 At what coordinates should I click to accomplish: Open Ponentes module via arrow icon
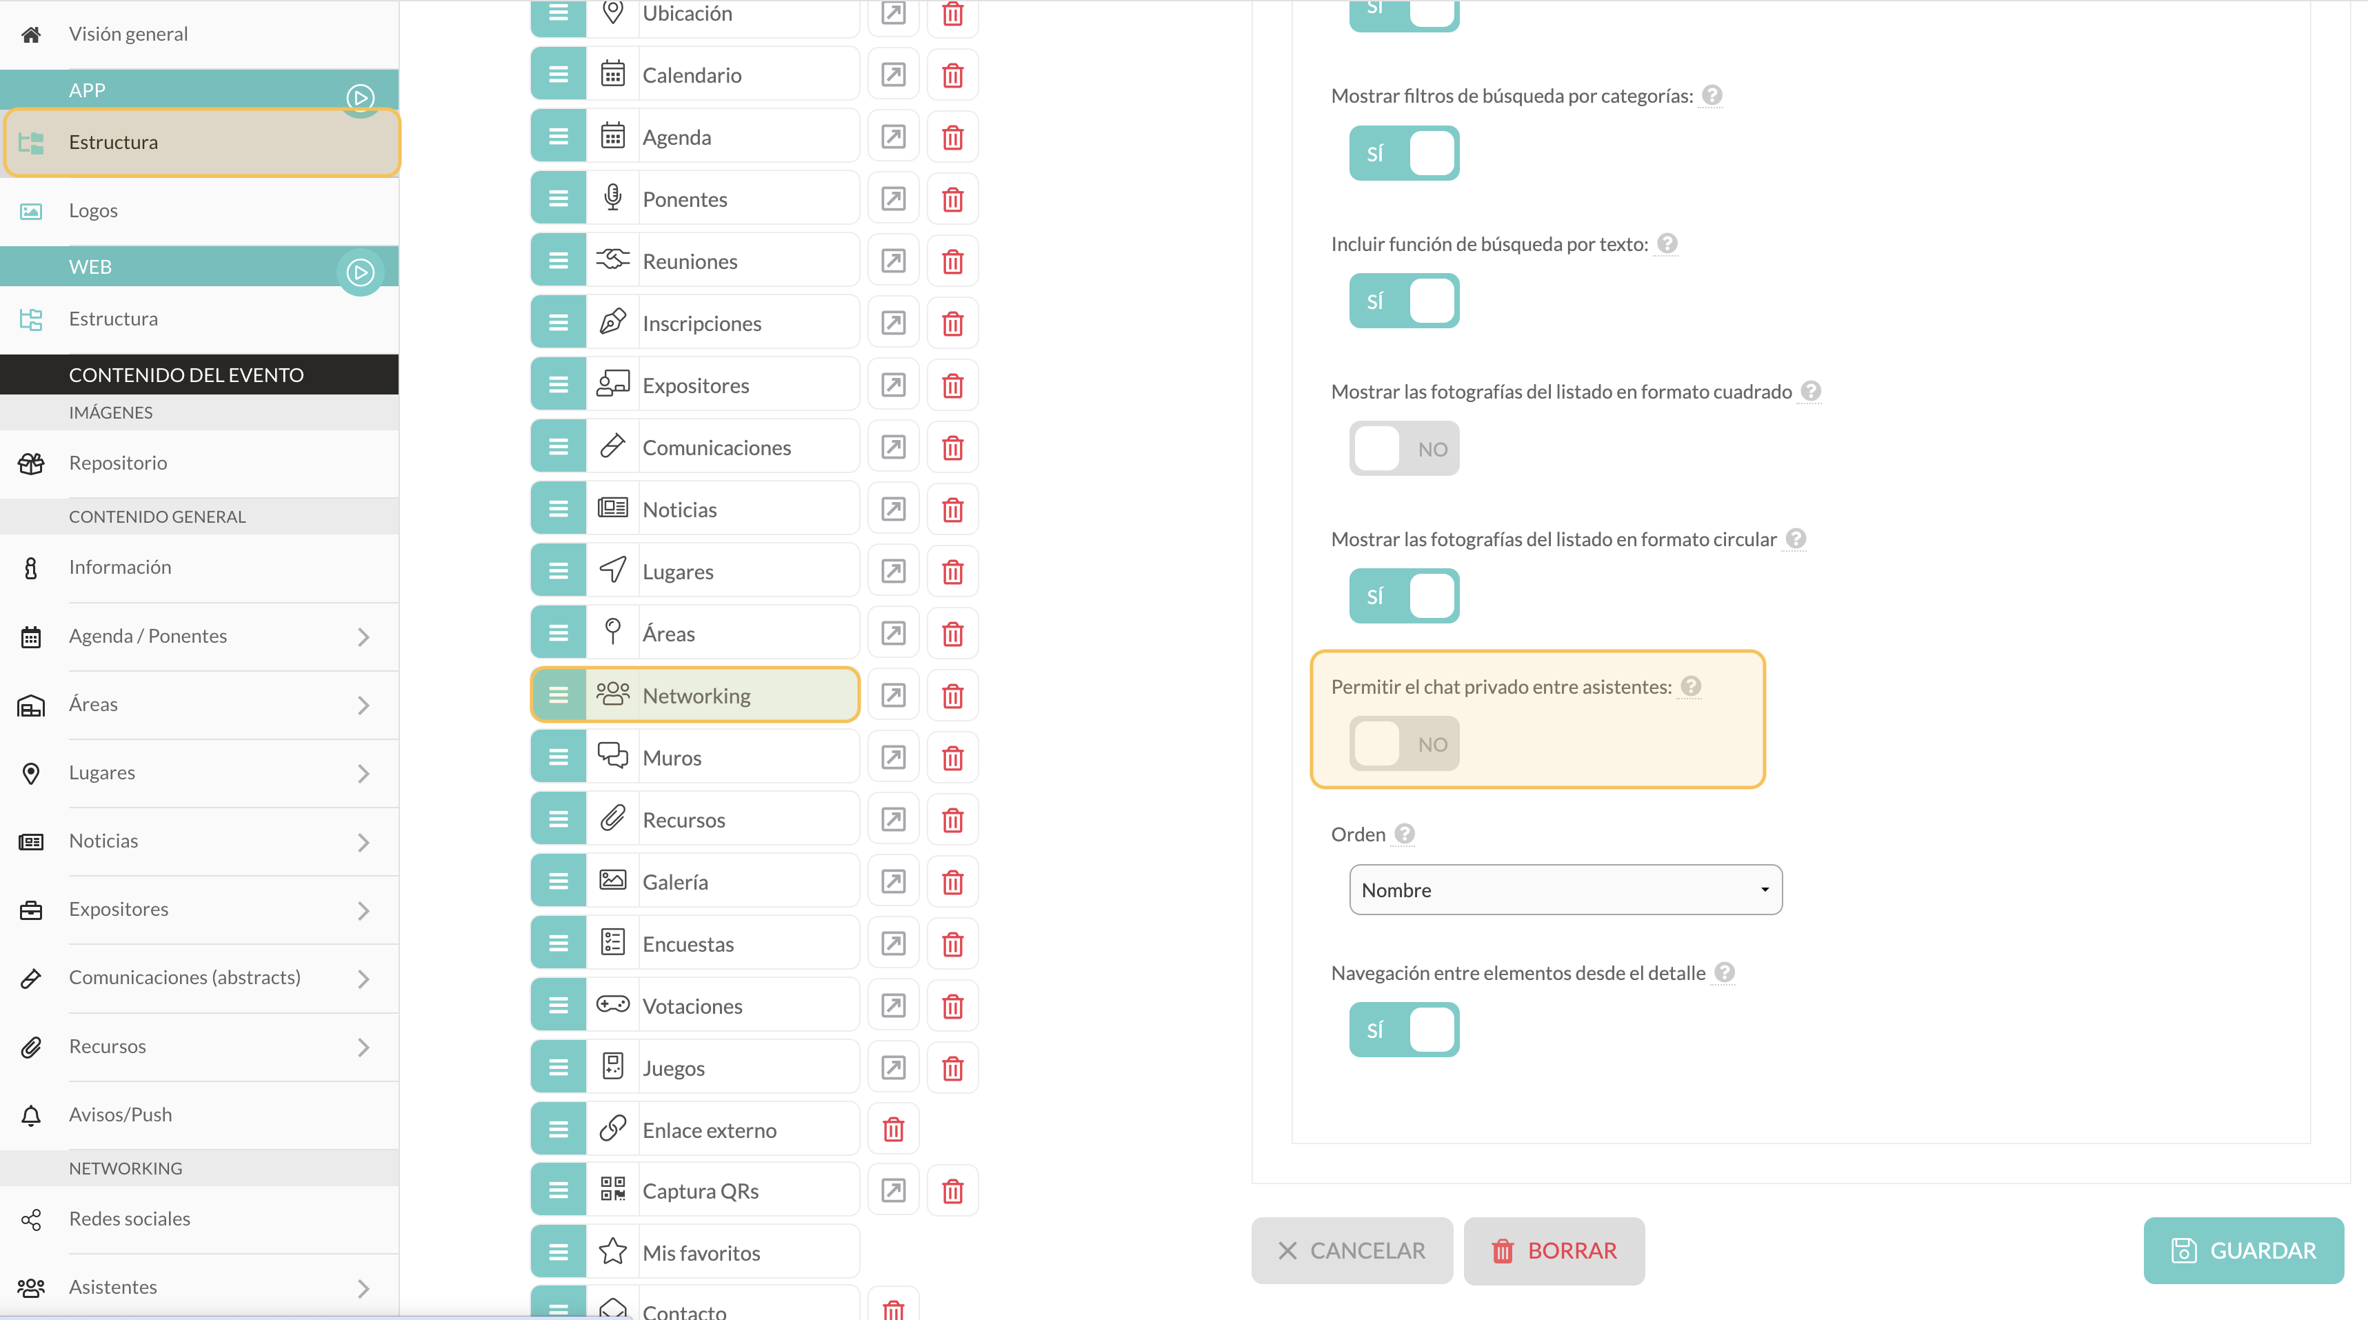point(892,199)
